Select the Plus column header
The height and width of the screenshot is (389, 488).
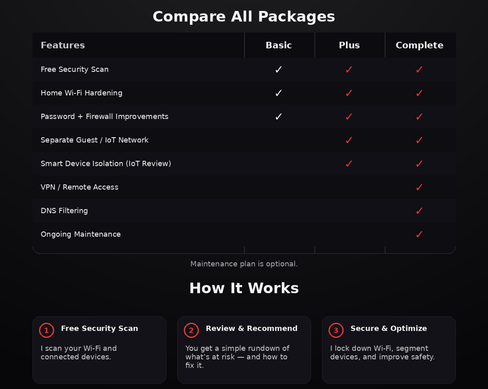click(349, 45)
